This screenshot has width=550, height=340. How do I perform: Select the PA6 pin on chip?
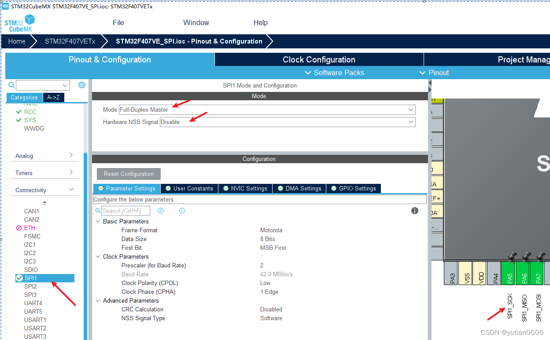coord(523,273)
